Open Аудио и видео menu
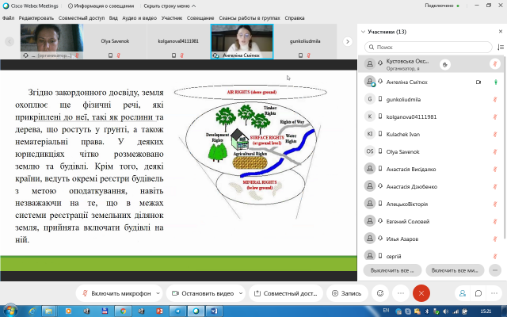 [x=139, y=17]
